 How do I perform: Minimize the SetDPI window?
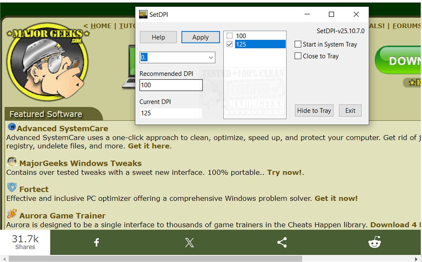(307, 14)
